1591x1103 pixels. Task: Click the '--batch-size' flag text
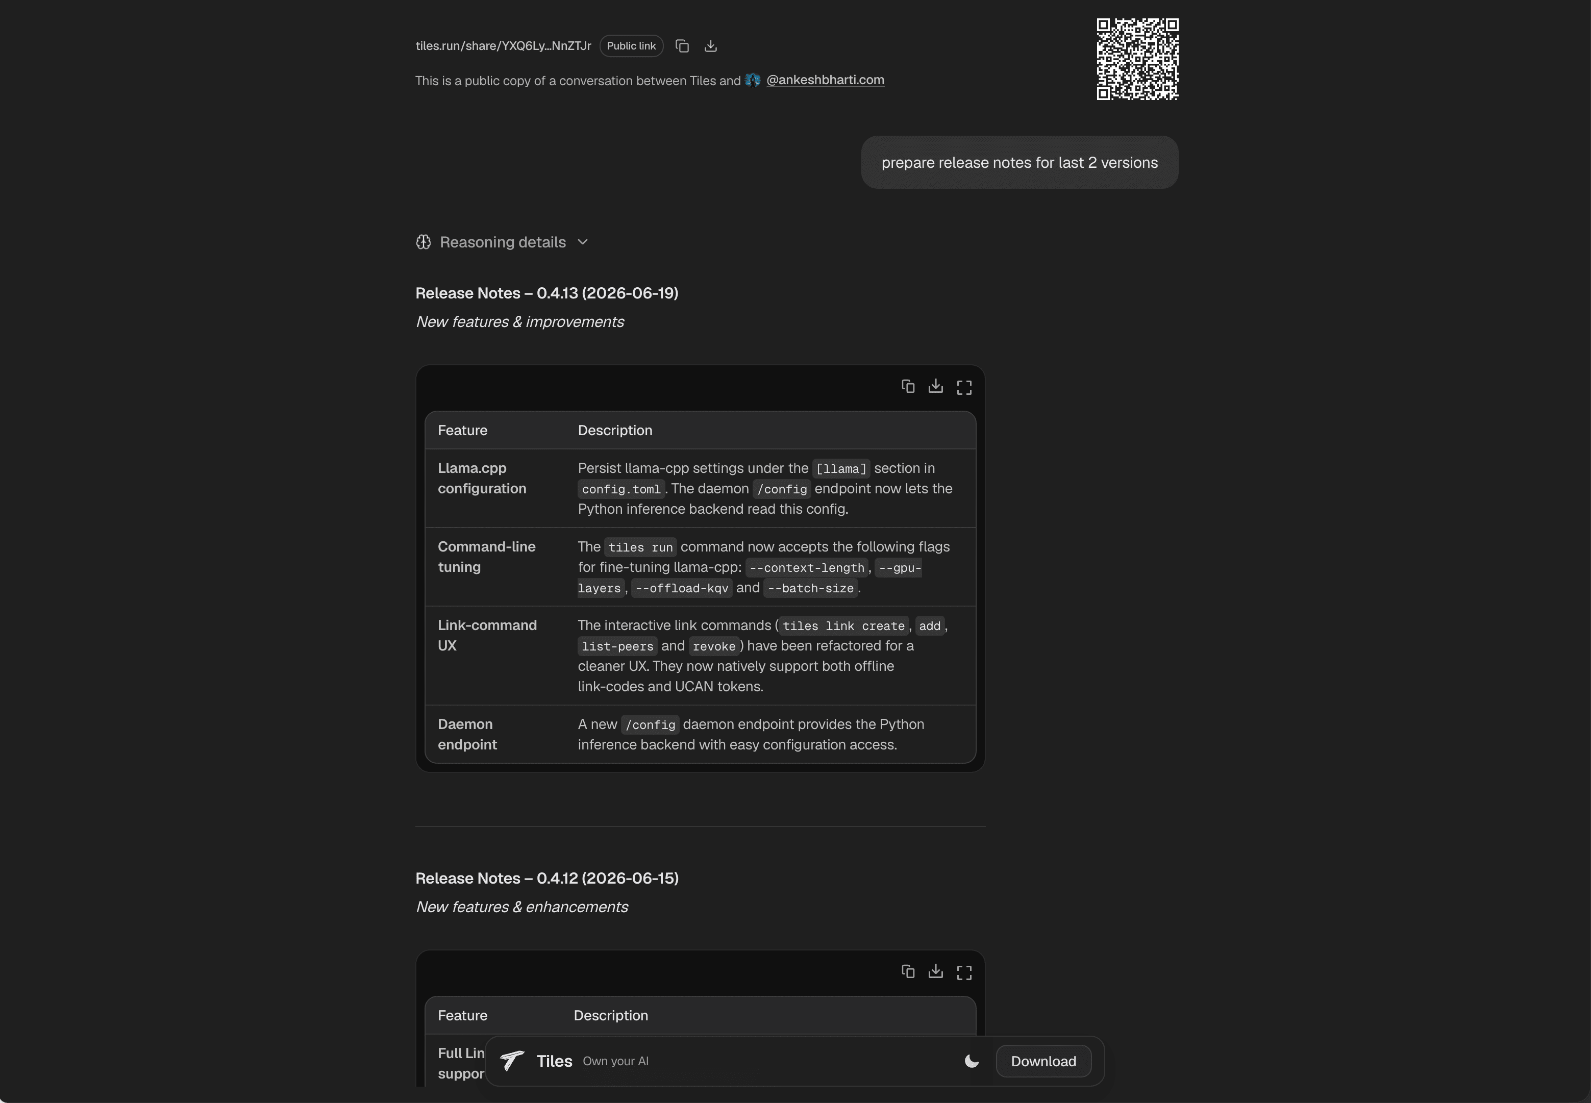[x=811, y=588]
